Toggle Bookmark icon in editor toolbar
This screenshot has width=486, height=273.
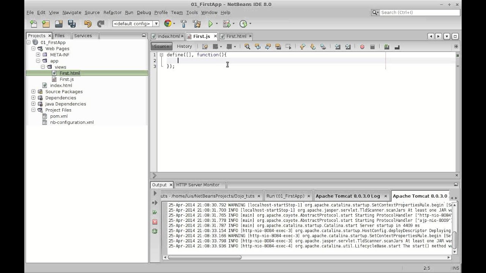point(323,47)
